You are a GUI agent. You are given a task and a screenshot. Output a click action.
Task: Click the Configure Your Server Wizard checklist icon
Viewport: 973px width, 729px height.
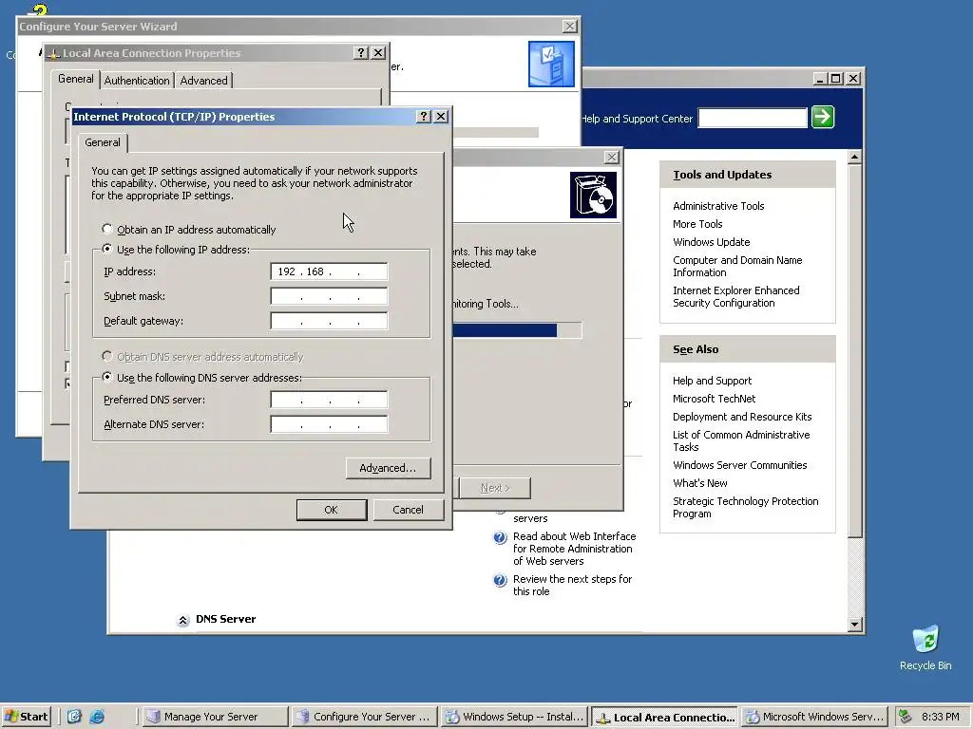(x=551, y=64)
